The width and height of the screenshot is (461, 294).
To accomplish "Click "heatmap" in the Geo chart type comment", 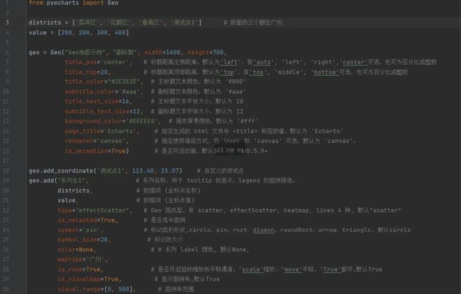I will point(296,211).
